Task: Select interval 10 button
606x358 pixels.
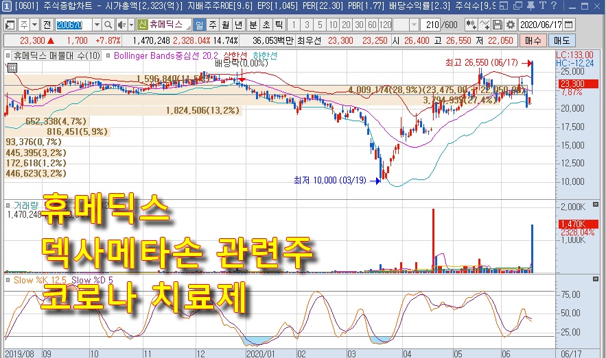Action: (333, 25)
